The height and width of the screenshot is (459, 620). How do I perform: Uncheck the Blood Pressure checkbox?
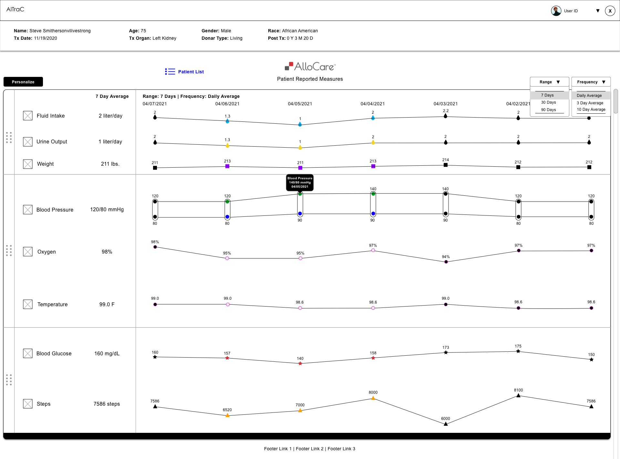(28, 210)
